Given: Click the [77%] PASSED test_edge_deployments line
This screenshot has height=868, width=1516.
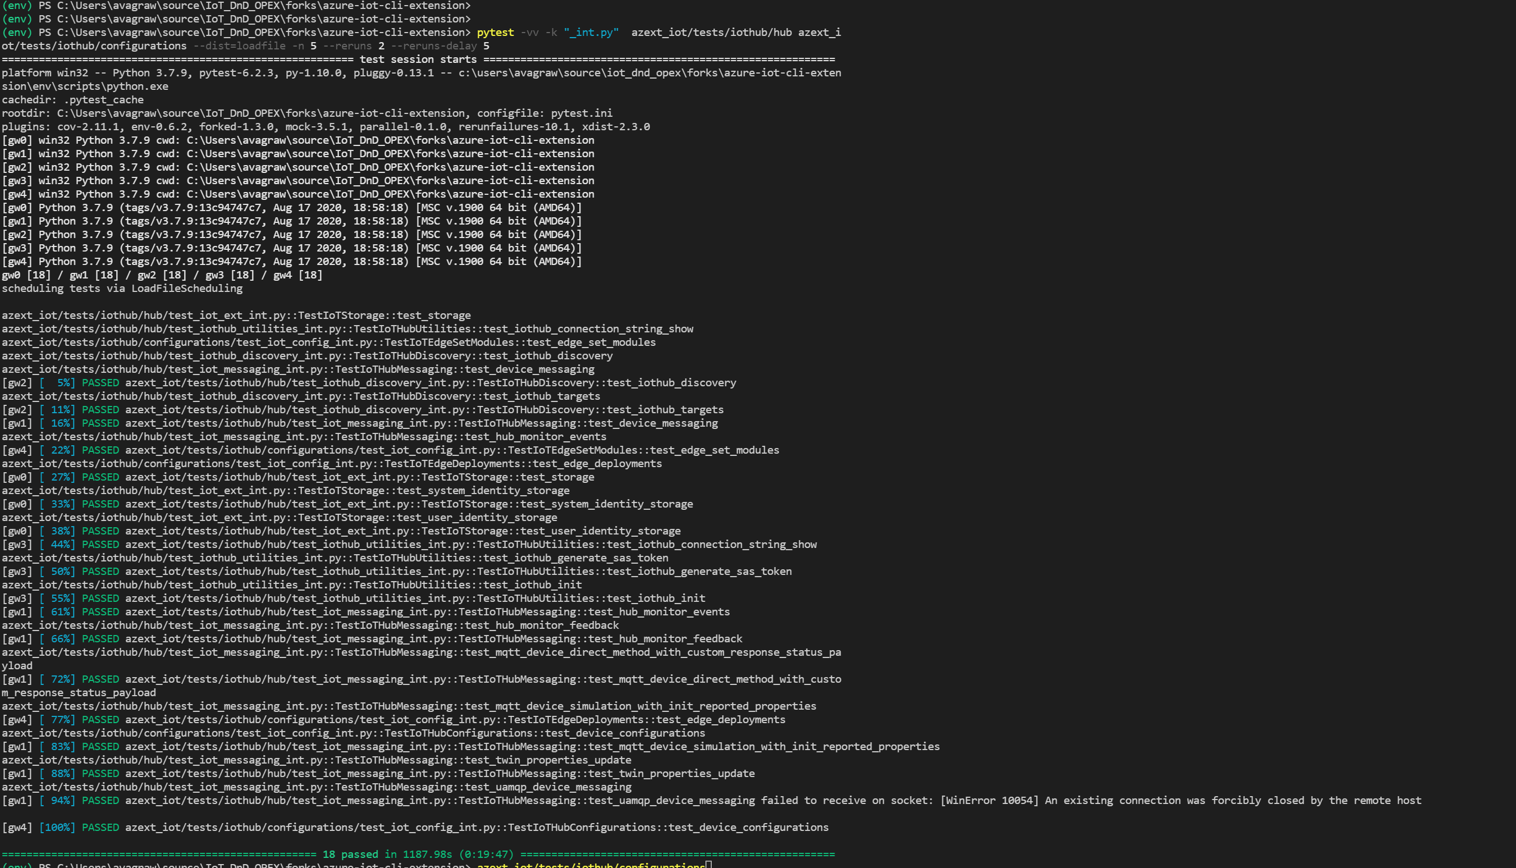Looking at the screenshot, I should [x=454, y=720].
